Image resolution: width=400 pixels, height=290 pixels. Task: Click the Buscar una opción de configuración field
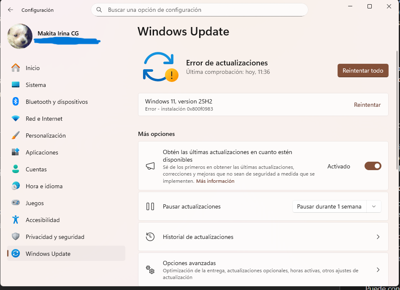coord(200,10)
